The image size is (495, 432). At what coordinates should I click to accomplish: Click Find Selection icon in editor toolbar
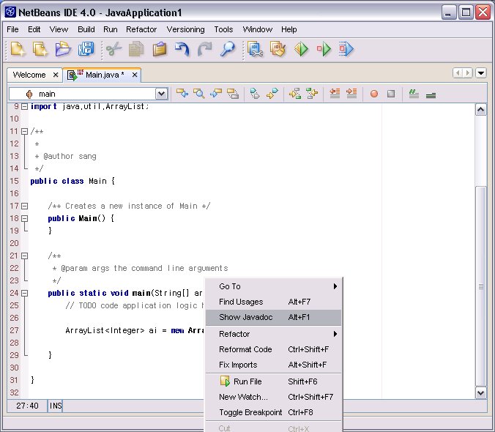pos(199,94)
